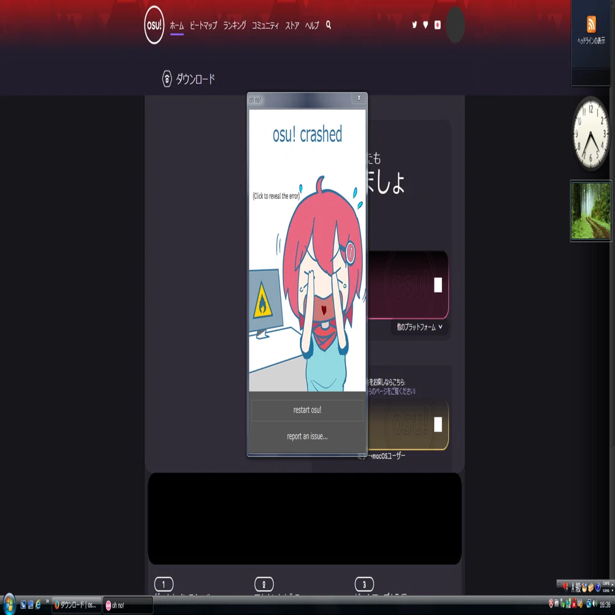Image resolution: width=615 pixels, height=615 pixels.
Task: Click the yellow osu! download button
Action: point(408,425)
